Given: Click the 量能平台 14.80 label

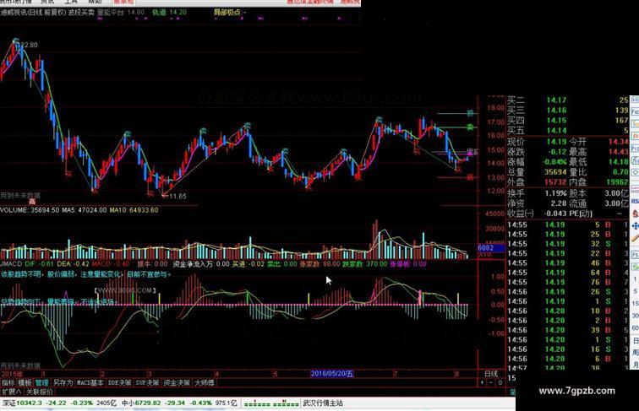Looking at the screenshot, I should coord(121,12).
